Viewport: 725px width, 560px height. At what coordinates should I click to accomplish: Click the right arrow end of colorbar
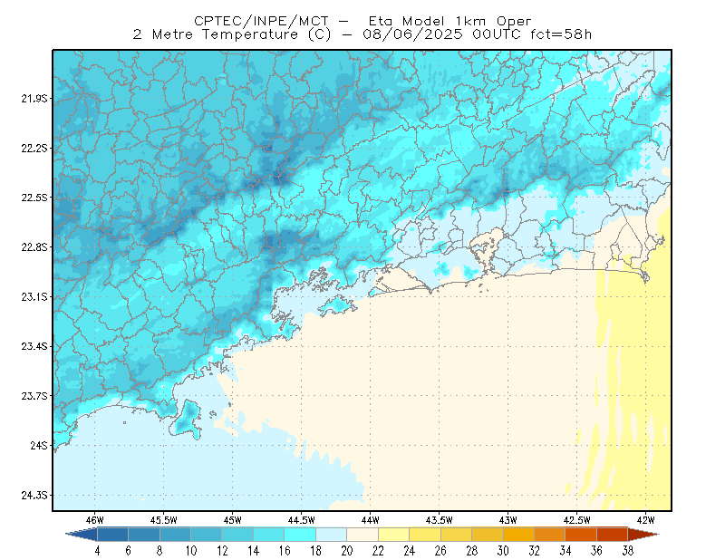tap(643, 535)
